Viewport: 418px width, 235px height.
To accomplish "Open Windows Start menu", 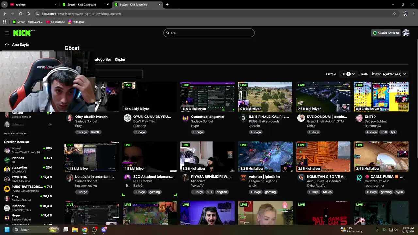I will click(7, 230).
